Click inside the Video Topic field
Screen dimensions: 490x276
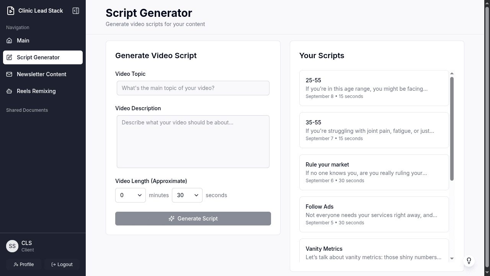point(193,88)
